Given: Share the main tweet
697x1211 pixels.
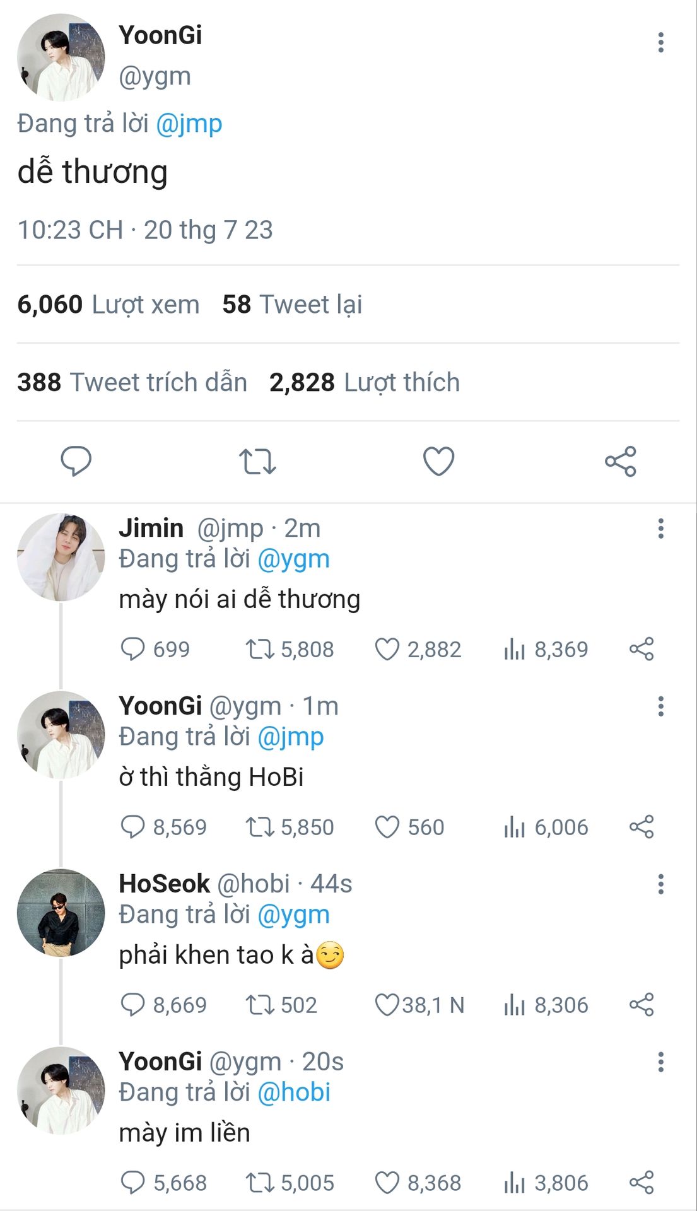Looking at the screenshot, I should coord(620,461).
